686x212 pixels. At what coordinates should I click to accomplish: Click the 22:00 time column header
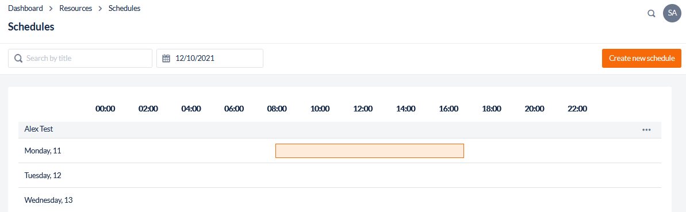(577, 109)
